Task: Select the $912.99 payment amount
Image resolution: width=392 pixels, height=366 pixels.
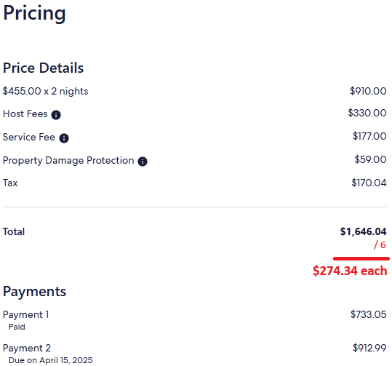Action: tap(369, 348)
